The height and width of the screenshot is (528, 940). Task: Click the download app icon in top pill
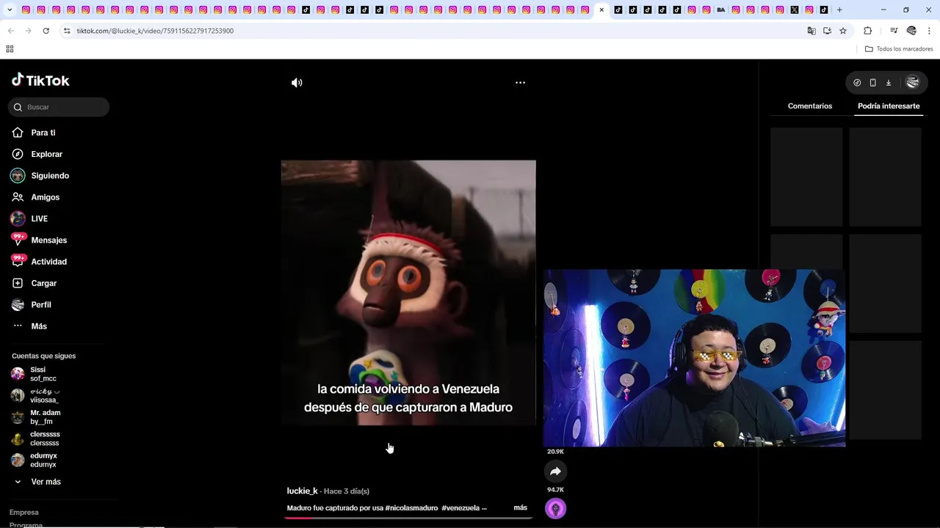[888, 83]
